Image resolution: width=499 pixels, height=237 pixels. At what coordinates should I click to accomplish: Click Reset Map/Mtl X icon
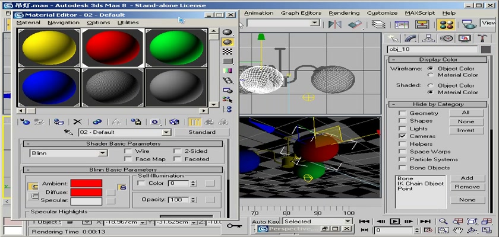tap(77, 121)
